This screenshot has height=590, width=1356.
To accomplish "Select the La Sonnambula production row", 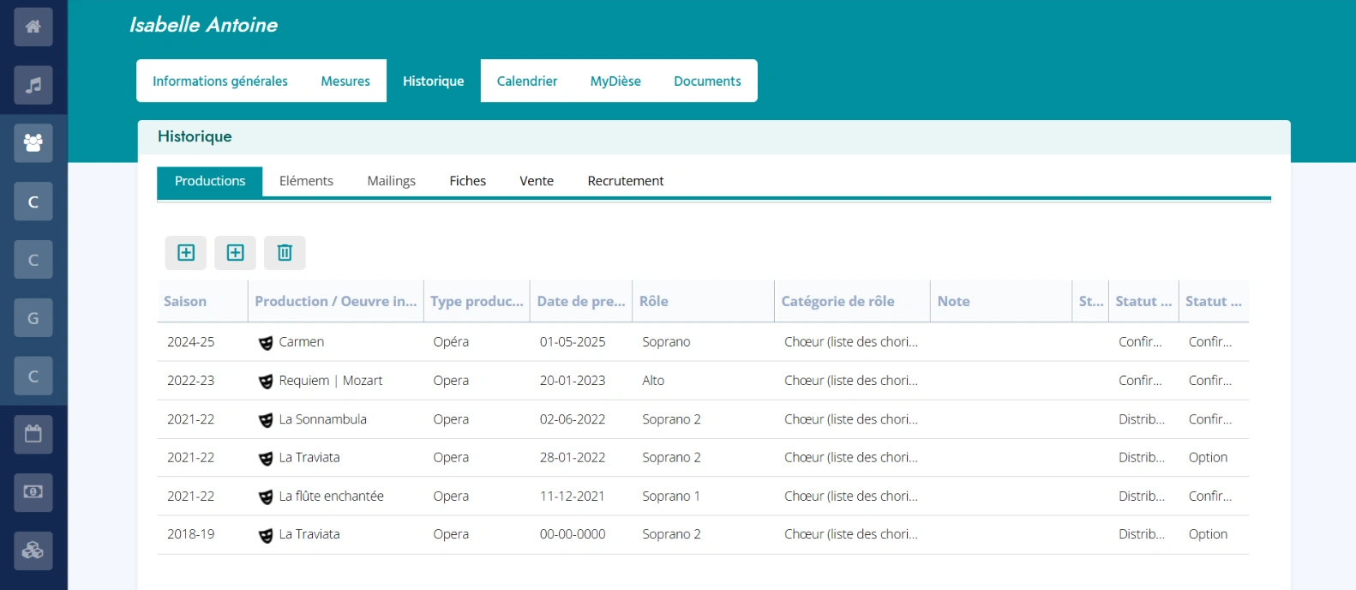I will (x=322, y=419).
